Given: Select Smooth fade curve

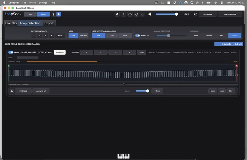Looking at the screenshot, I should pyautogui.click(x=209, y=36).
